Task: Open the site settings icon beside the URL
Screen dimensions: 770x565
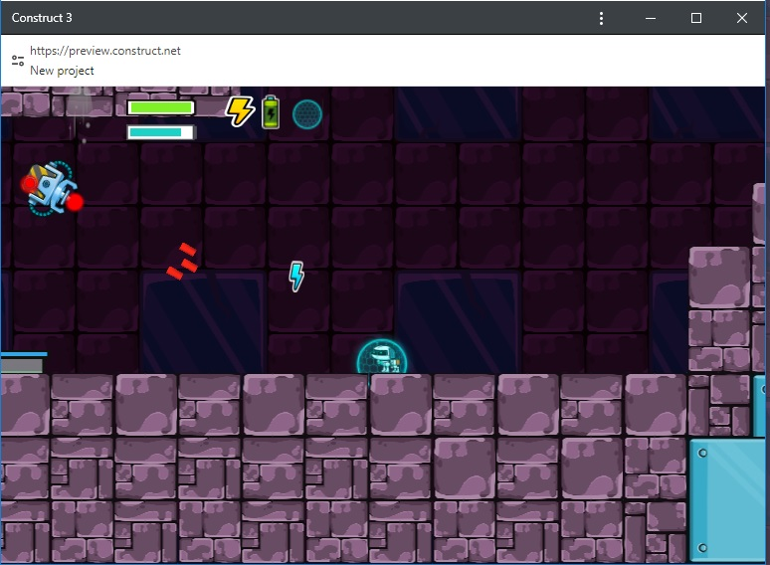Action: click(x=18, y=61)
